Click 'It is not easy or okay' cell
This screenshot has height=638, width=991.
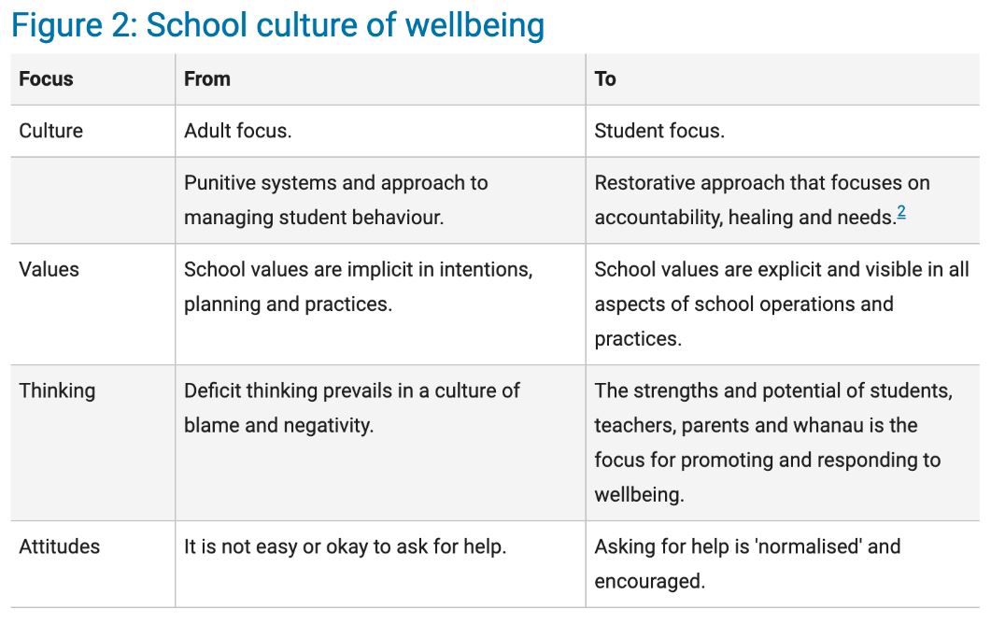coord(380,564)
